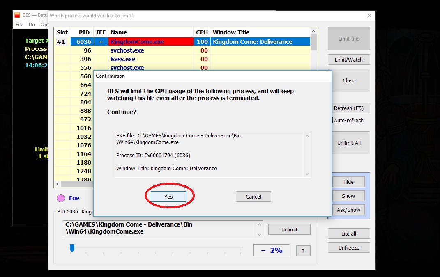Close the process selection window via X

[369, 16]
